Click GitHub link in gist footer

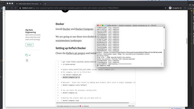pos(86,106)
